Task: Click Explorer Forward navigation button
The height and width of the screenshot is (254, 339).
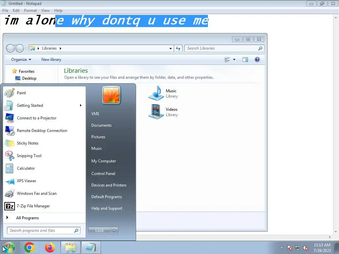Action: pos(20,49)
